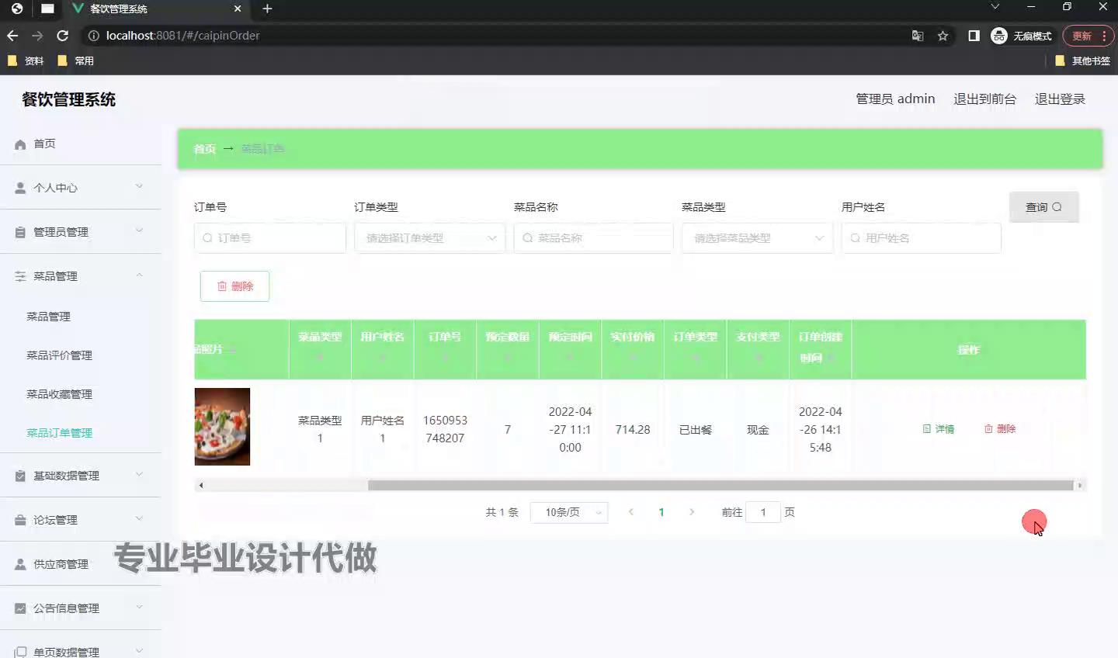Image resolution: width=1118 pixels, height=658 pixels.
Task: Open 请选择菜品类型 dropdown
Action: click(x=757, y=238)
